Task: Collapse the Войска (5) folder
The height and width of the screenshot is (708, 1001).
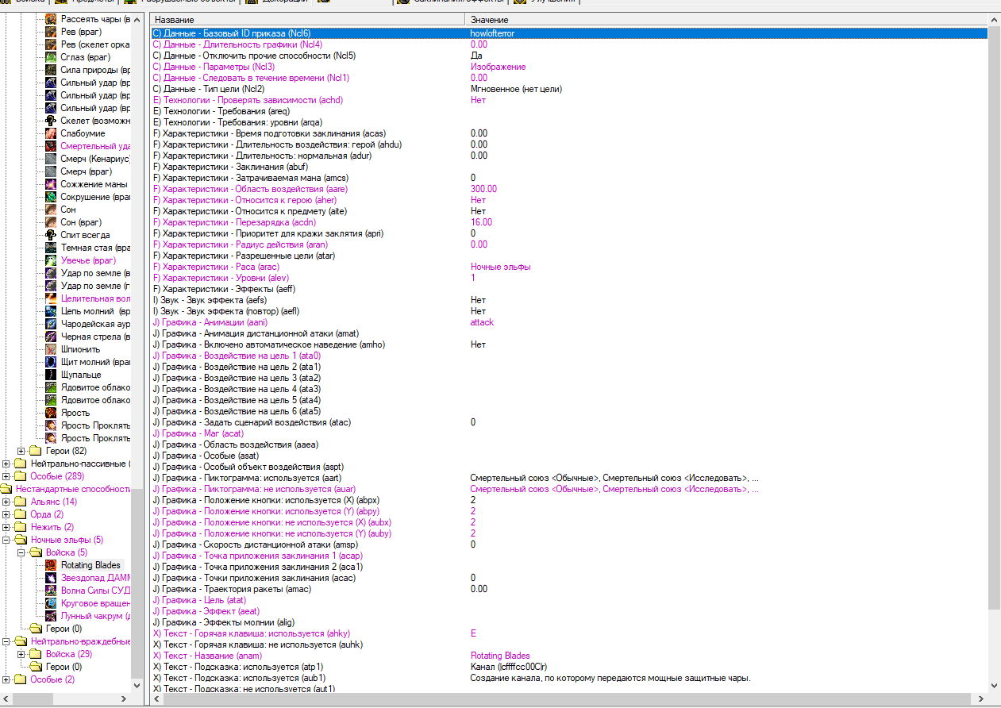Action: tap(21, 552)
